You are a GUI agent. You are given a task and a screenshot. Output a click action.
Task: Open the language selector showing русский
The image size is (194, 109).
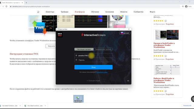[125, 33]
